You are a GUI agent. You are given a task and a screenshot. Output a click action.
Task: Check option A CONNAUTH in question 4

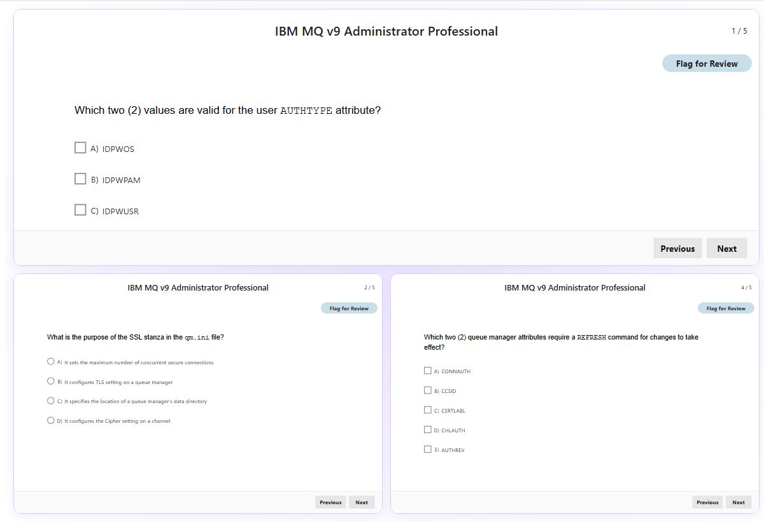point(428,371)
